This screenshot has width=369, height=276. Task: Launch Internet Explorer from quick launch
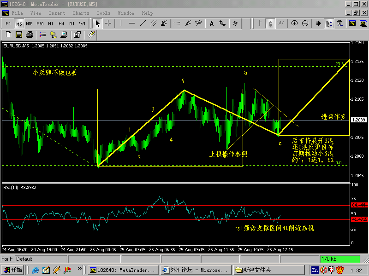(x=36, y=270)
